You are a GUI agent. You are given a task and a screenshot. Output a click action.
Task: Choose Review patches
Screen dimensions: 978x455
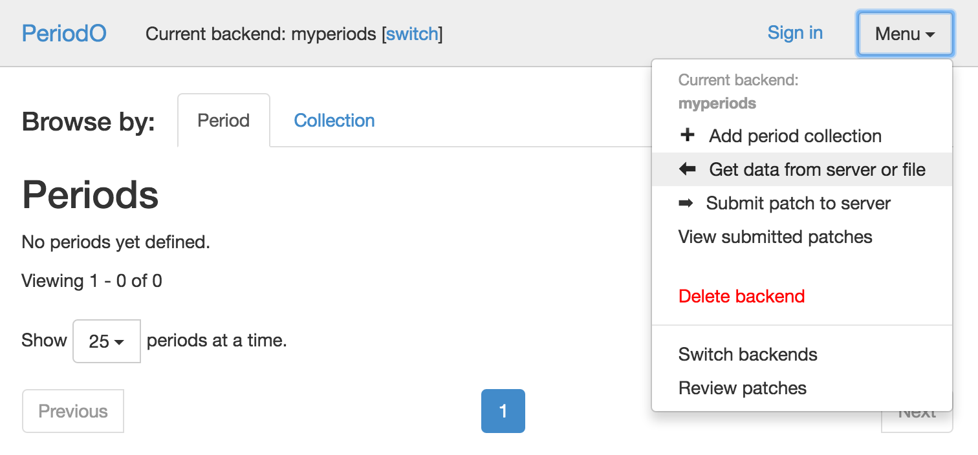tap(742, 388)
